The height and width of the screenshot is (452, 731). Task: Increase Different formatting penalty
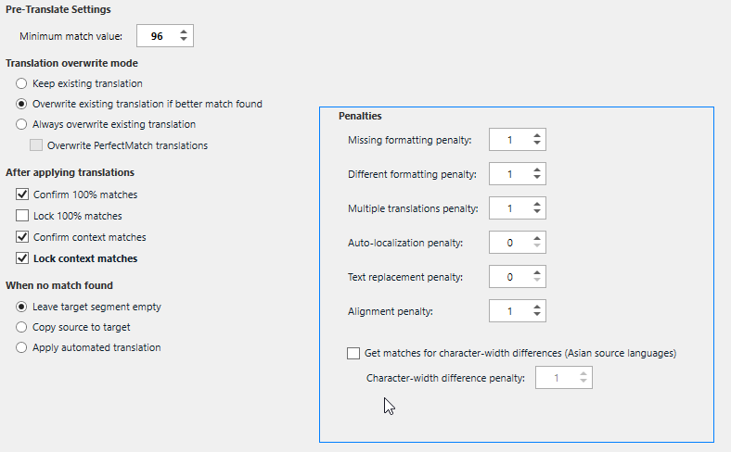coord(537,170)
